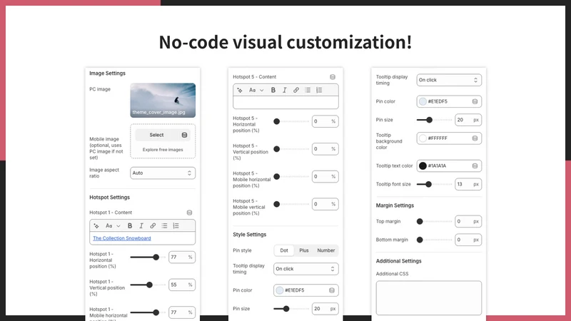Click Pin size slider in middle panel
Image resolution: width=571 pixels, height=321 pixels.
[291, 309]
